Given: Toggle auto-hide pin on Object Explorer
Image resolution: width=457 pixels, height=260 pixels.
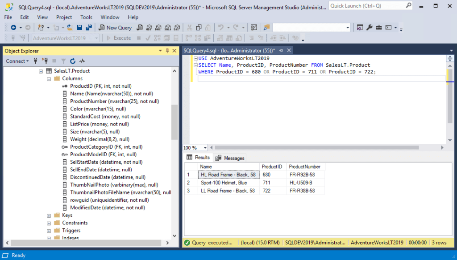Looking at the screenshot, I should click(x=167, y=51).
